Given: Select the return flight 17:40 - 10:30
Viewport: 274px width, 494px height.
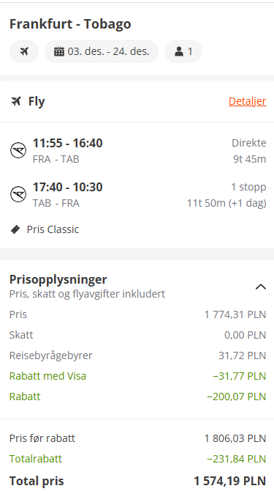Looking at the screenshot, I should (x=138, y=195).
